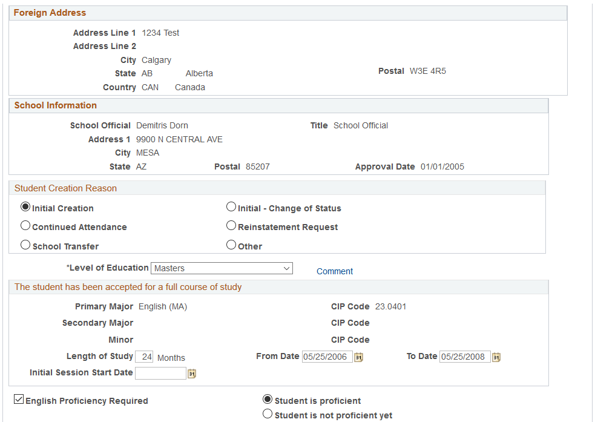Select Initial - Change of Status option
The image size is (595, 422).
pos(231,207)
